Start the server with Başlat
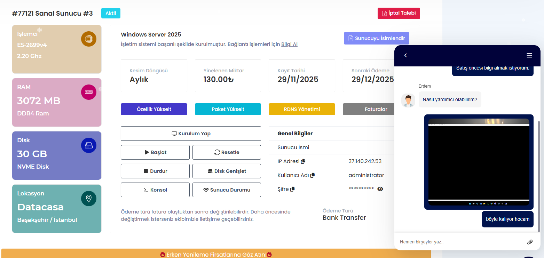 (x=155, y=152)
